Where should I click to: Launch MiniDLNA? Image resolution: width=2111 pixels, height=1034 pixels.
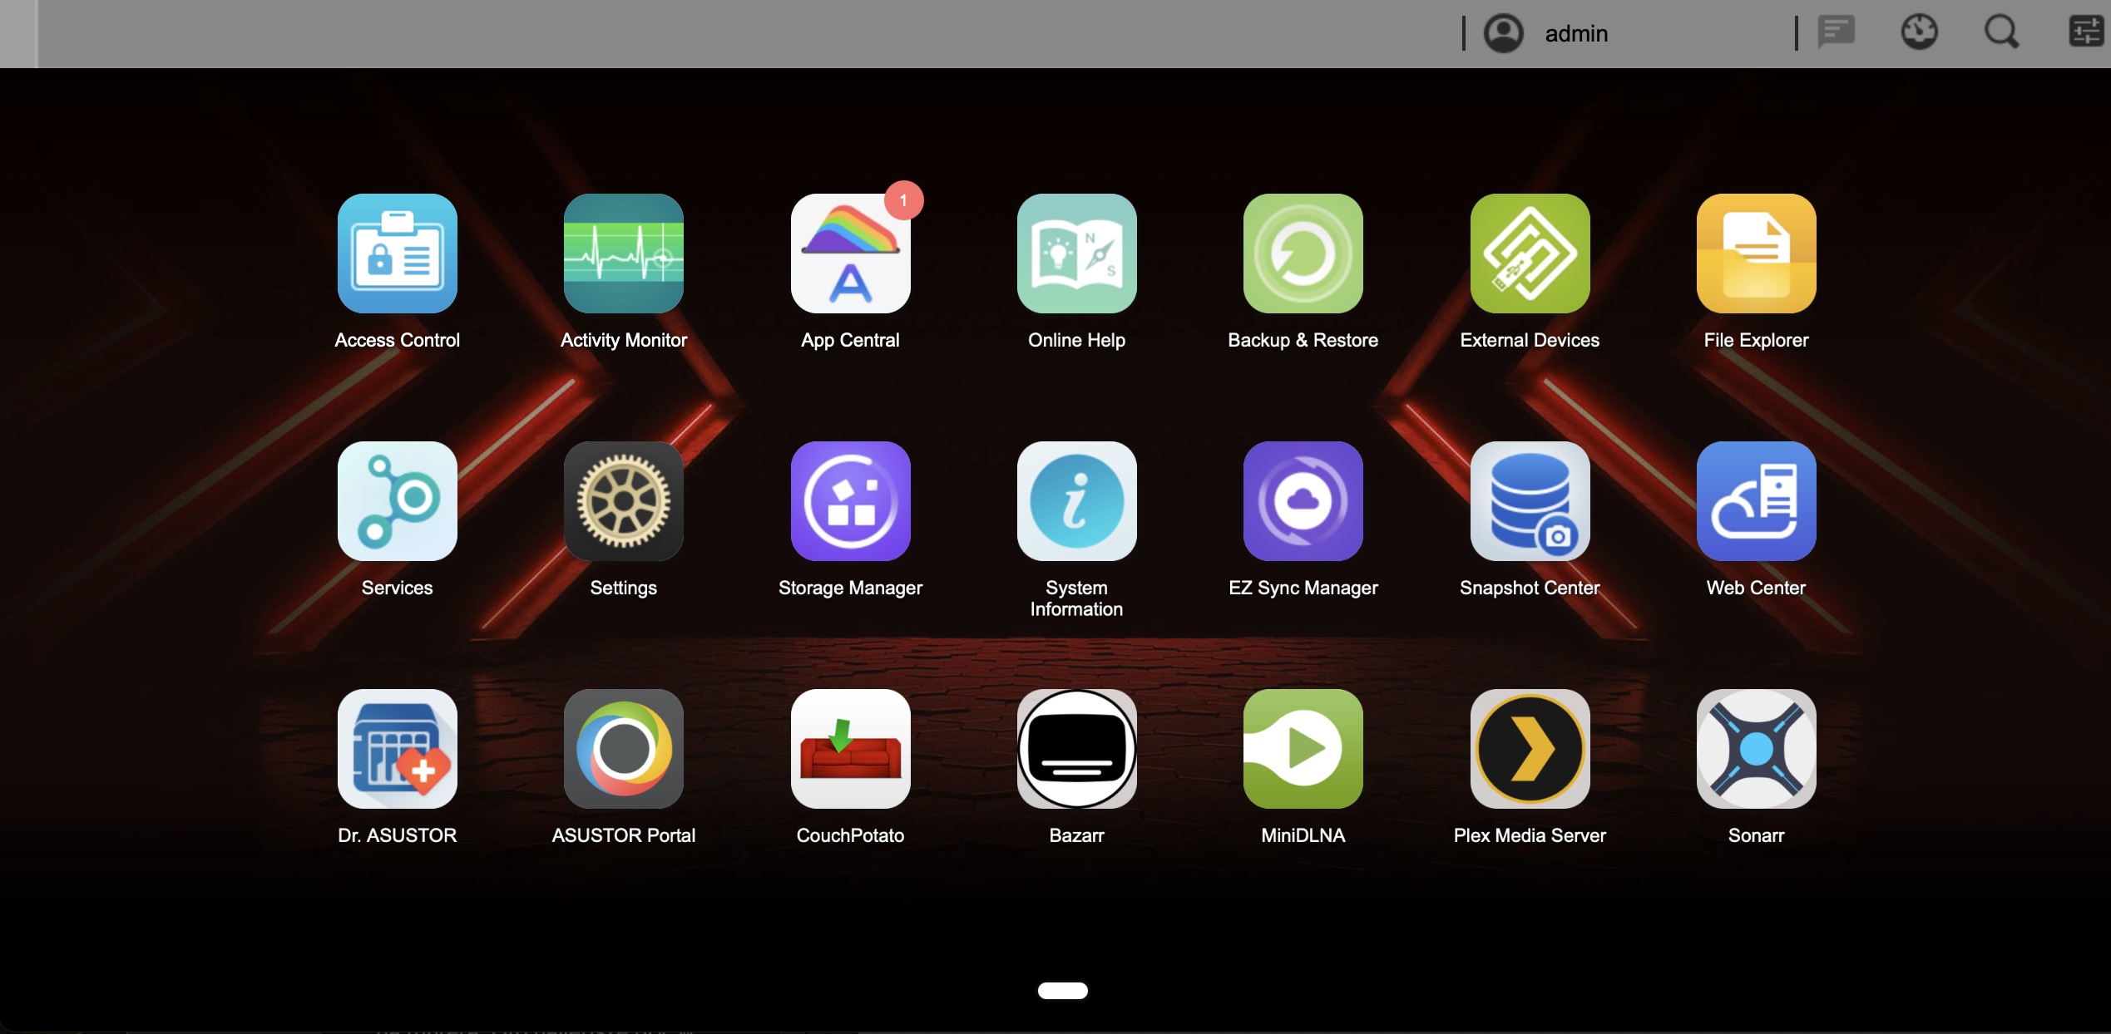click(x=1303, y=749)
